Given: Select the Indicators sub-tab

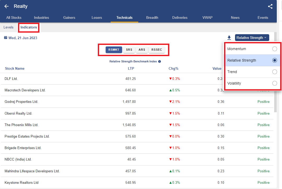Looking at the screenshot, I should coord(29,27).
